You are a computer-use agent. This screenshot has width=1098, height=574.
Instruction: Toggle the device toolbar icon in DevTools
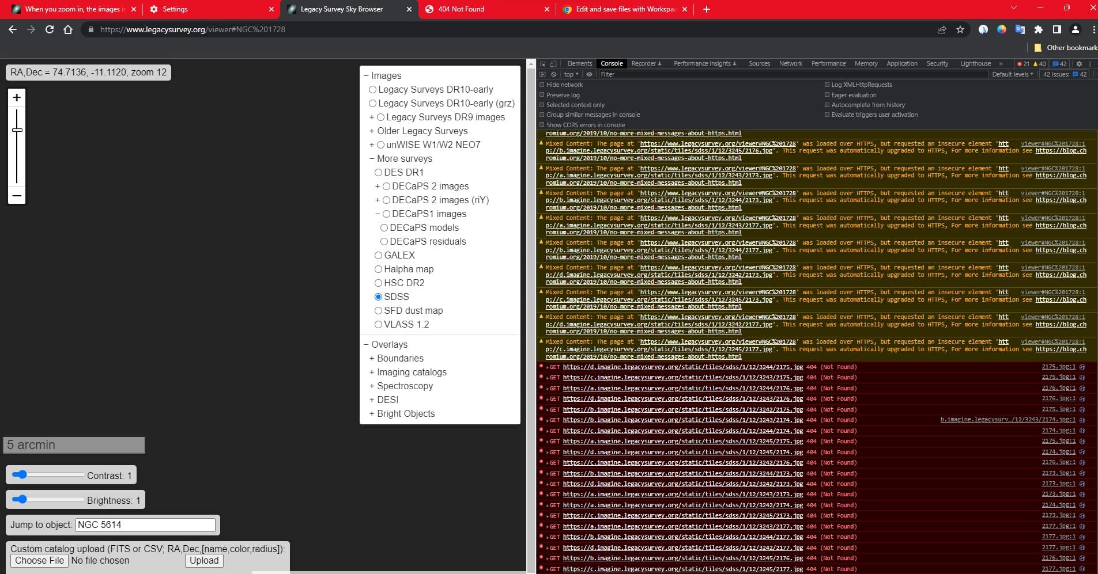553,64
